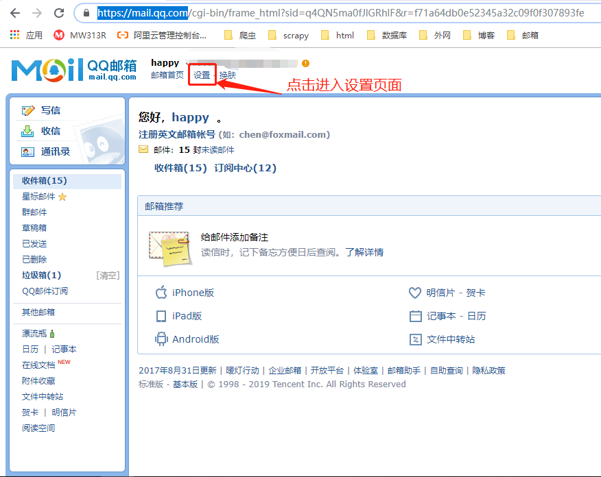Click the Apple icon for iPhone版

(x=161, y=292)
